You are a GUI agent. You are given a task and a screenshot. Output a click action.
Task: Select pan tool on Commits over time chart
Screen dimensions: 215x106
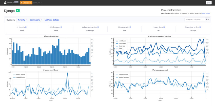(92, 39)
